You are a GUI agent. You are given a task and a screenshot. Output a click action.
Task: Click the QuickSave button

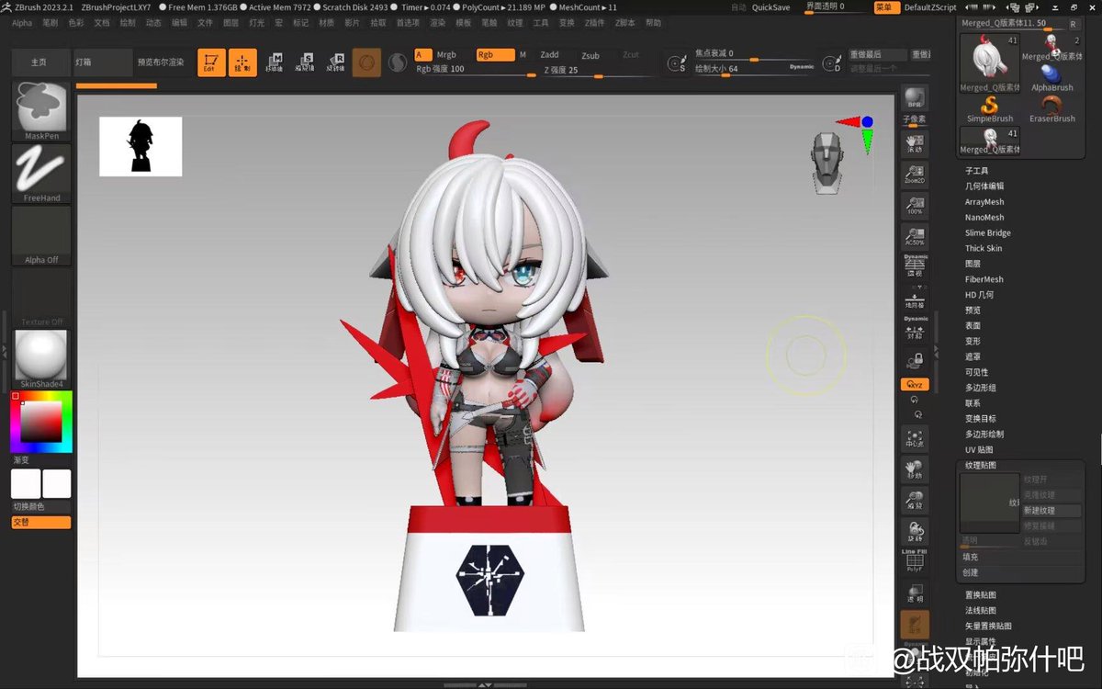[x=770, y=7]
